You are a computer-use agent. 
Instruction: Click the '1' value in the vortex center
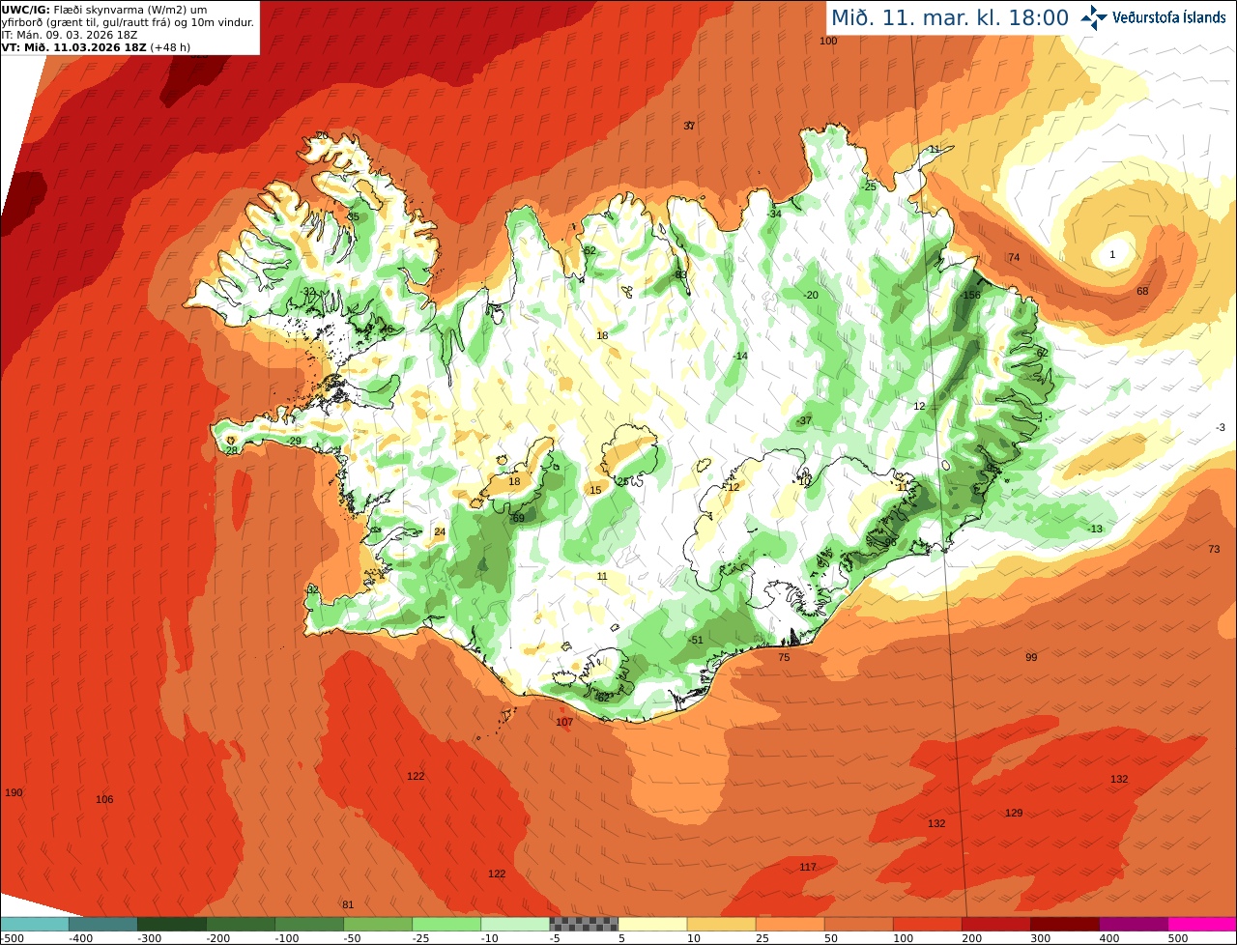[x=1112, y=254]
